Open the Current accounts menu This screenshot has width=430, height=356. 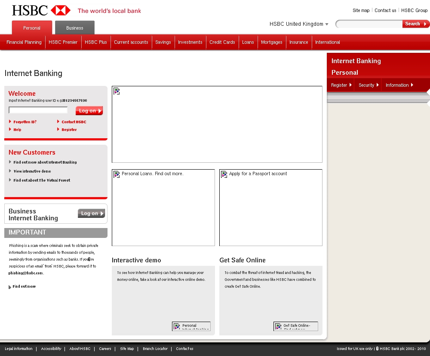coord(131,42)
